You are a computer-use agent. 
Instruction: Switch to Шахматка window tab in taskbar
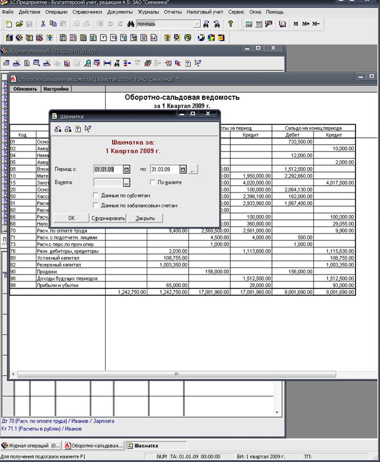click(156, 445)
